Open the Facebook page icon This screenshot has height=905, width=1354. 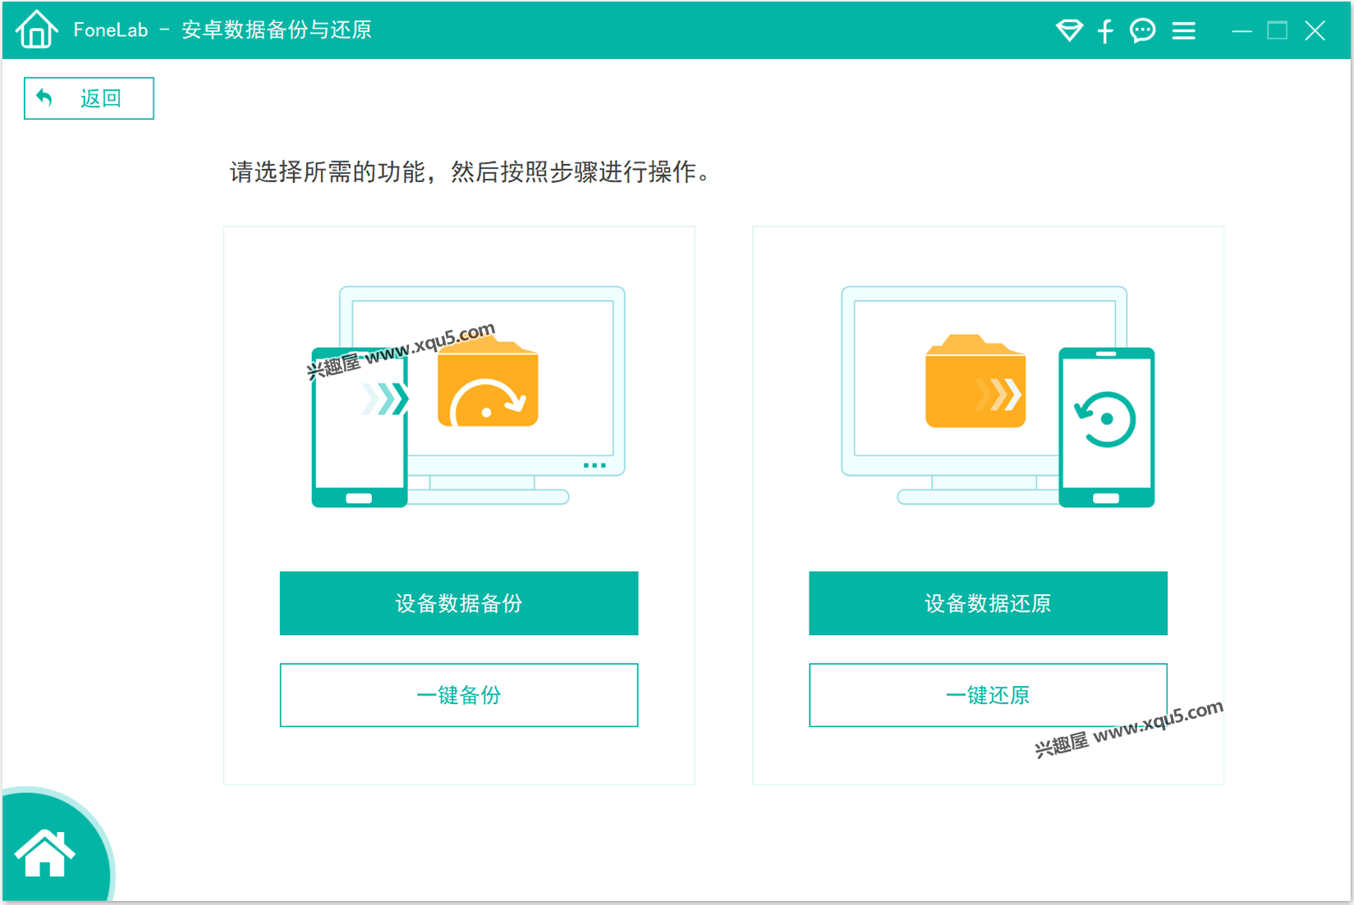1105,31
